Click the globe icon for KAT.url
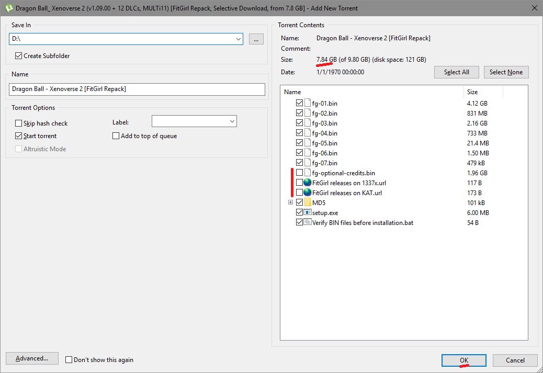The height and width of the screenshot is (373, 543). click(308, 193)
